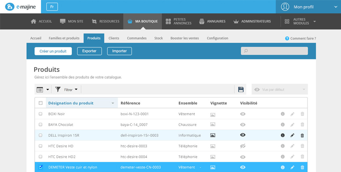The width and height of the screenshot is (341, 172).
Task: Edit BOXI Noir with pencil icon
Action: (292, 114)
